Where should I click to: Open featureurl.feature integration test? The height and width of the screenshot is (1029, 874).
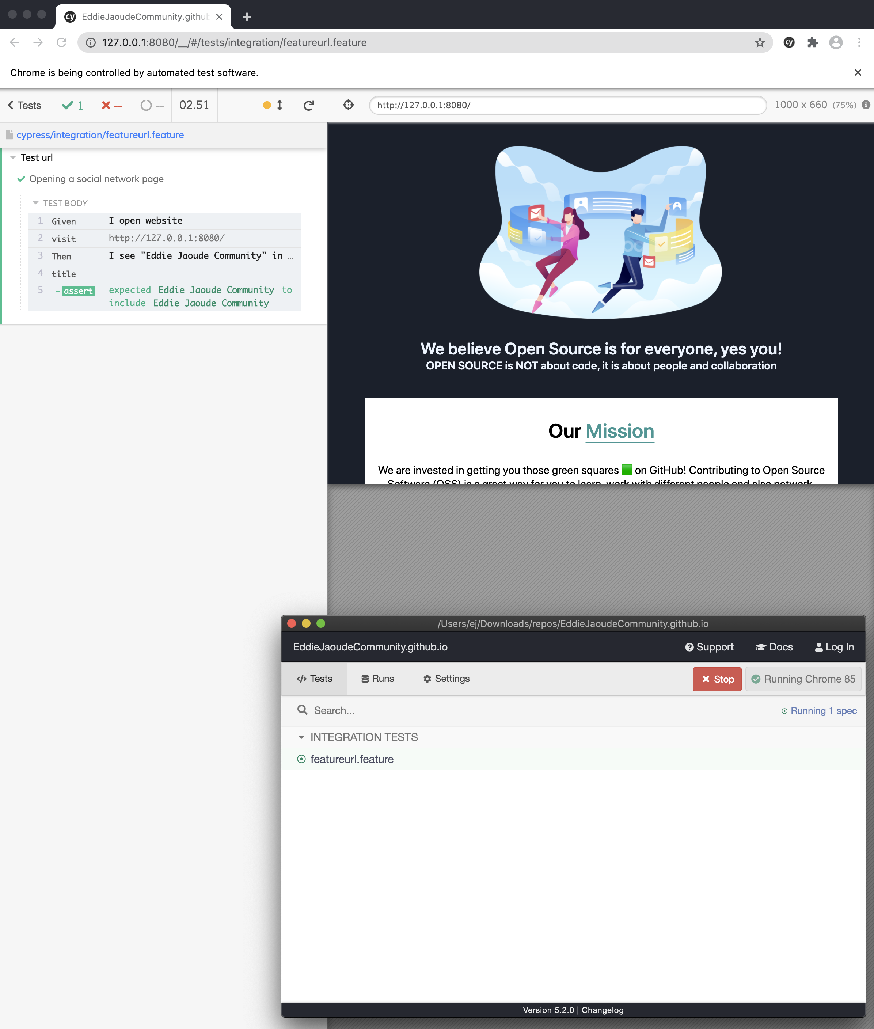click(352, 759)
